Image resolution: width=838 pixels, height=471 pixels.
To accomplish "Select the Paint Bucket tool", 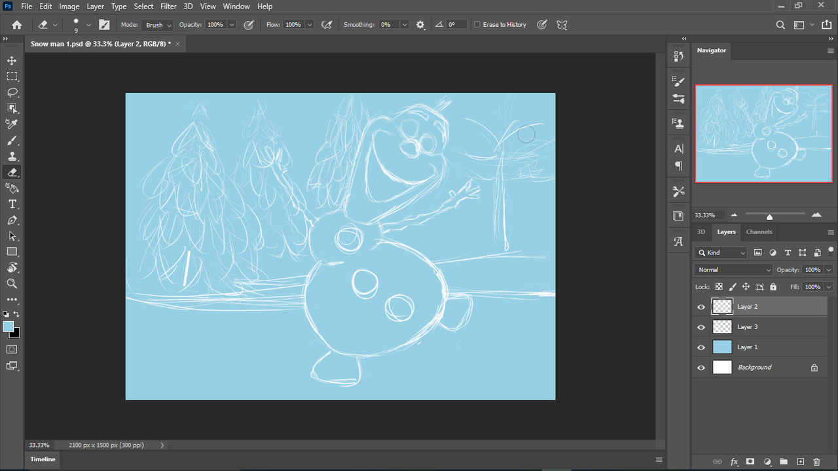I will pos(12,188).
